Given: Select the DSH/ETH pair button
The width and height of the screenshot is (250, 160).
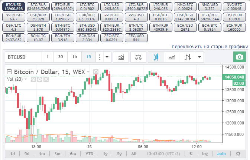Looking at the screenshot, I should [x=38, y=27].
